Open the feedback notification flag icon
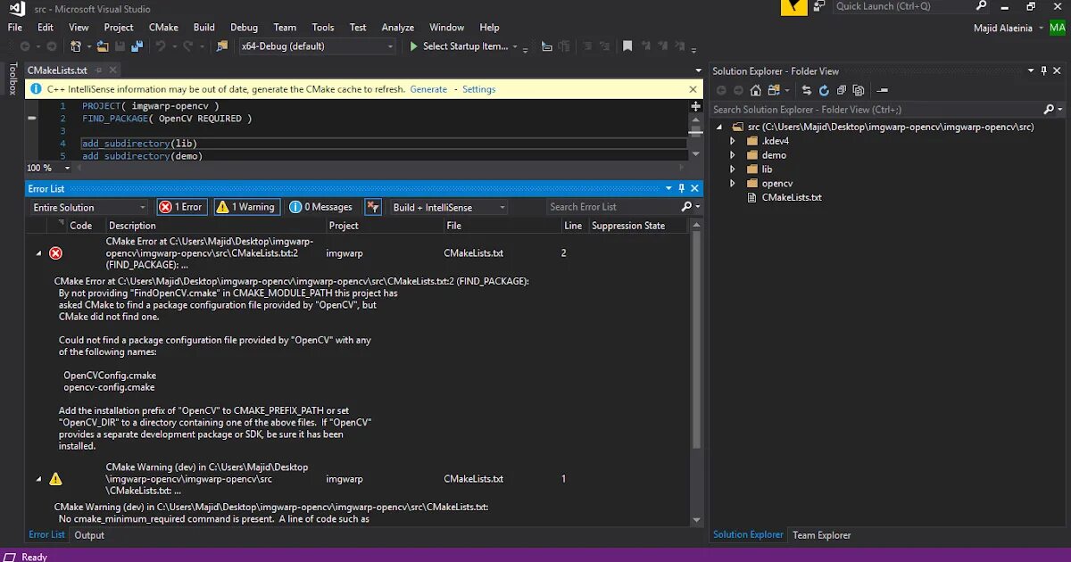 click(794, 7)
